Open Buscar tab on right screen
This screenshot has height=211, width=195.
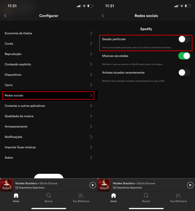click(x=146, y=198)
